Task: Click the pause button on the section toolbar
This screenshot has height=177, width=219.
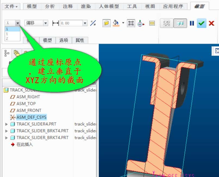Action: pyautogui.click(x=192, y=23)
